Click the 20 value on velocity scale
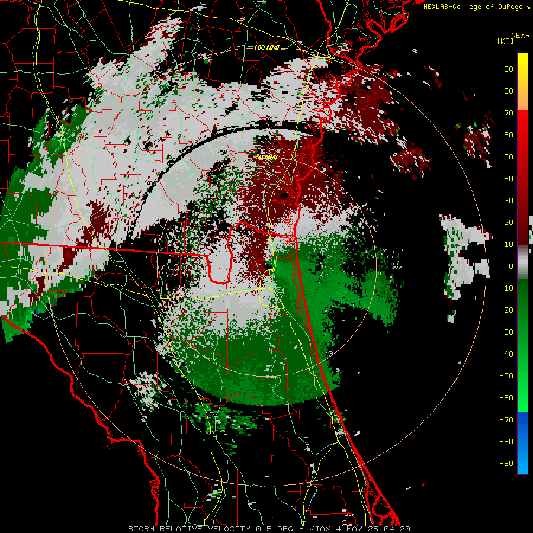 click(x=509, y=223)
